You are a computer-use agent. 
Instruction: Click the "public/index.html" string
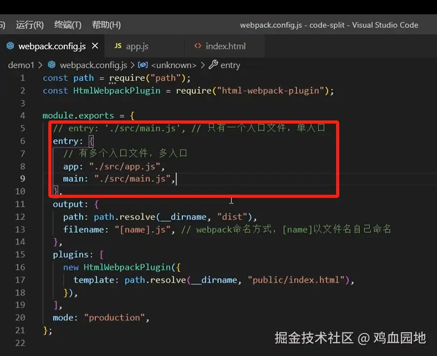tap(296, 280)
